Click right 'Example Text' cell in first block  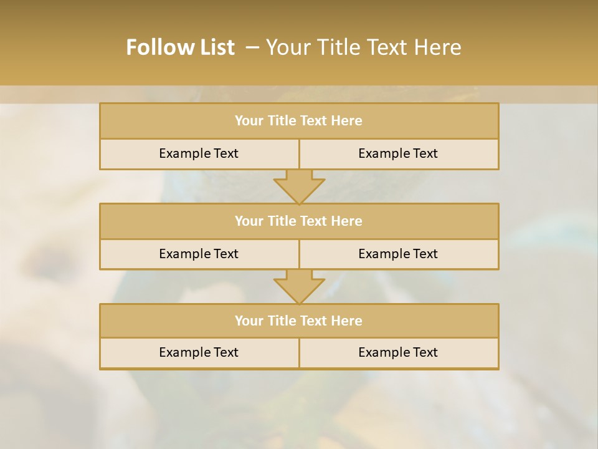point(398,153)
